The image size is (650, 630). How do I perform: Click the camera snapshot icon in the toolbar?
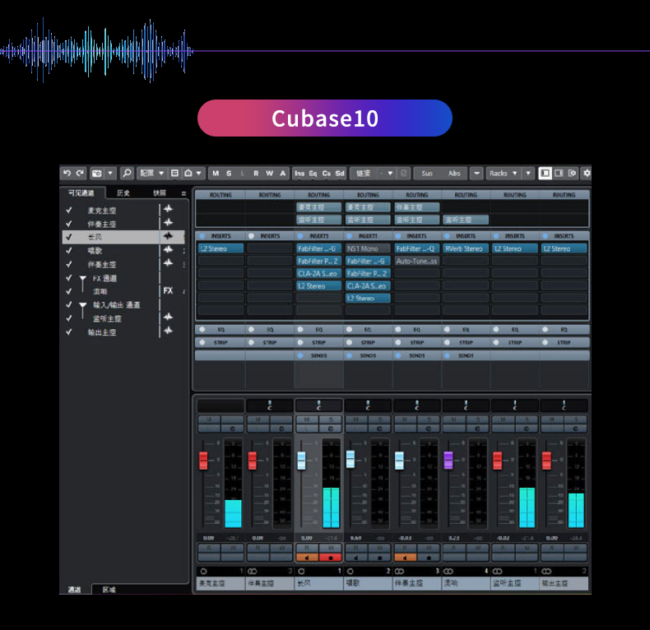click(97, 174)
